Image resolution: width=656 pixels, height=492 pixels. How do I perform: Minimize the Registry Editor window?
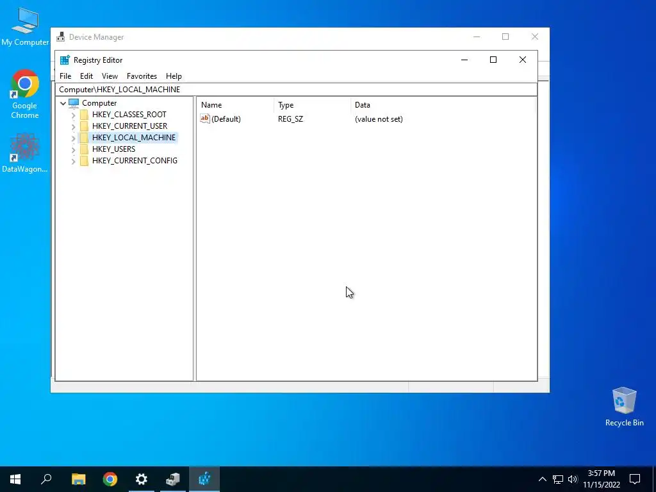(x=464, y=60)
